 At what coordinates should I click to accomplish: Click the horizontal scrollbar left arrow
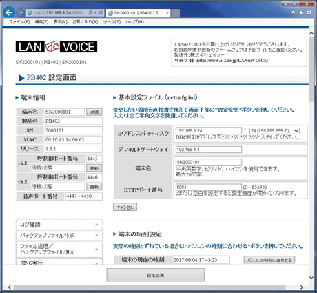(10, 287)
